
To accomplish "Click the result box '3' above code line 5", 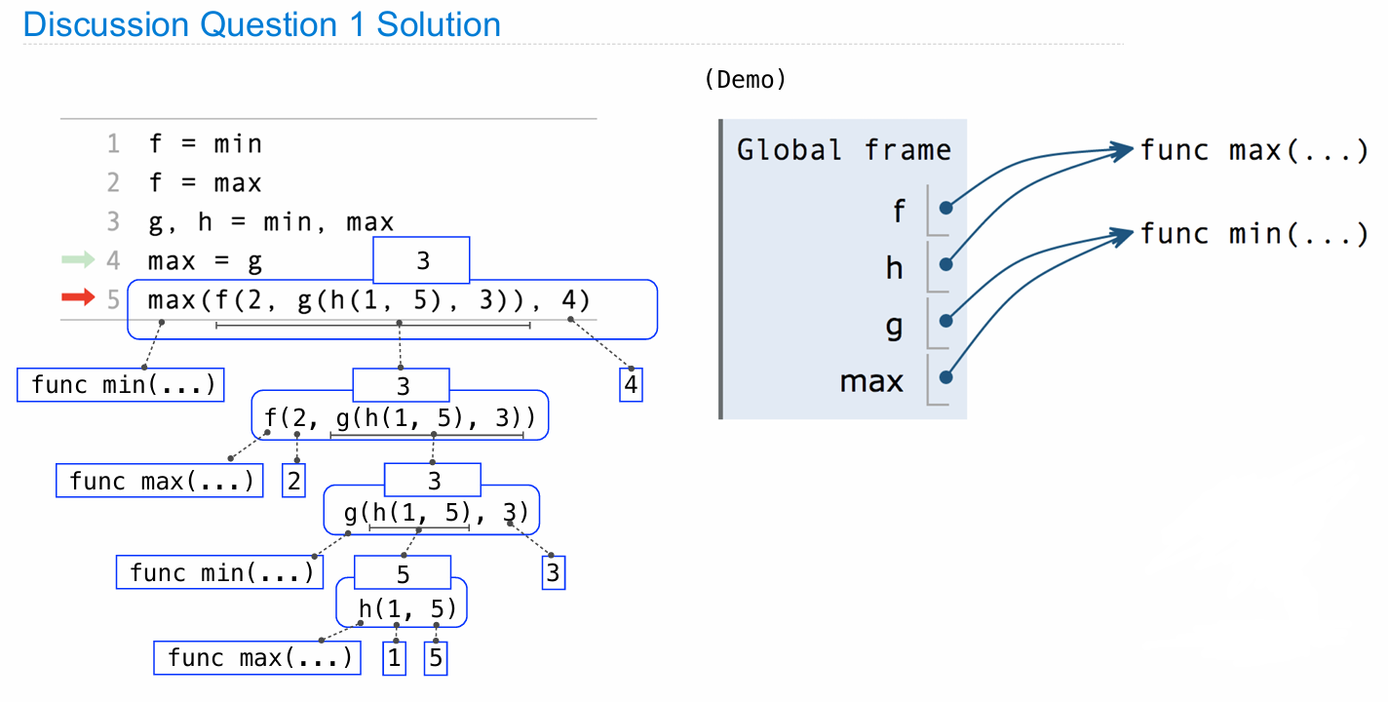I will (422, 260).
